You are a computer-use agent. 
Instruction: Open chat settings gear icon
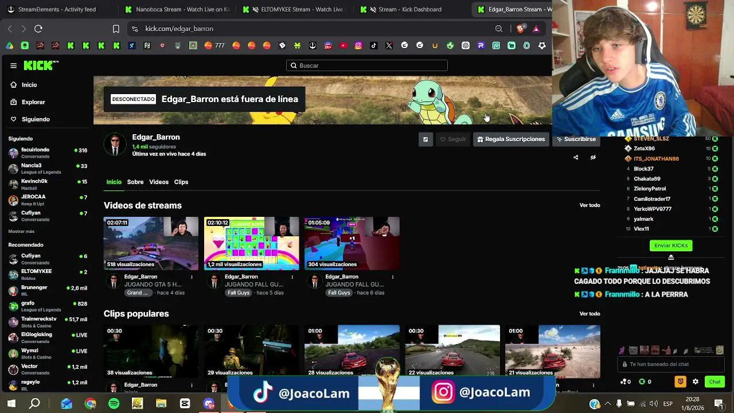pyautogui.click(x=696, y=381)
